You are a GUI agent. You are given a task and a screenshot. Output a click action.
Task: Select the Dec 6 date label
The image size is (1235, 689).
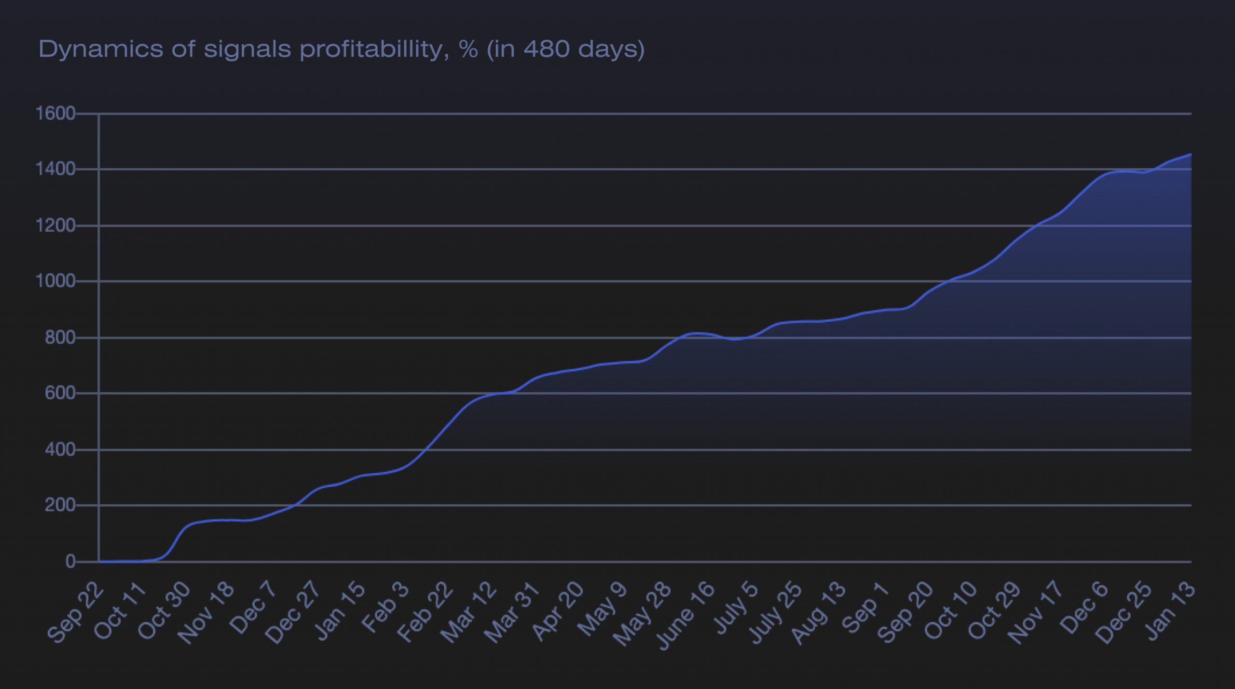[x=1084, y=608]
